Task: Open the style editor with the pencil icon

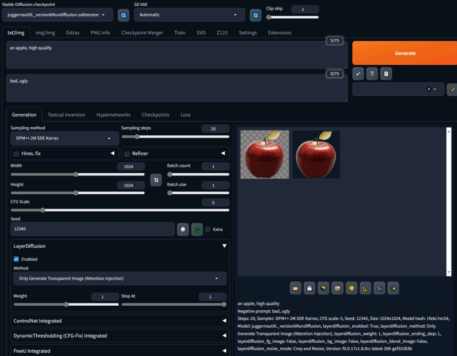Action: [x=452, y=90]
